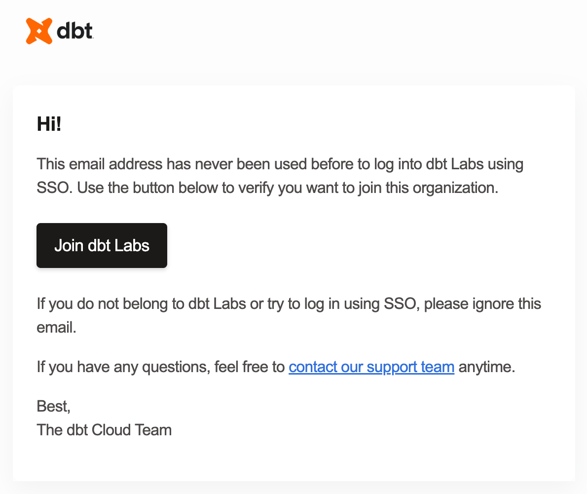Select the dbt wordmark next to the logo

pos(74,31)
